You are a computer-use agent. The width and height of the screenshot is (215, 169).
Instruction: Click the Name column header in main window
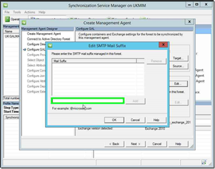coord(12,31)
